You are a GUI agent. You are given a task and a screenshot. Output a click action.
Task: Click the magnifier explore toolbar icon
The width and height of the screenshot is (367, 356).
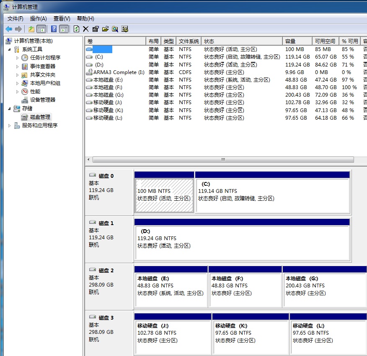[115, 29]
